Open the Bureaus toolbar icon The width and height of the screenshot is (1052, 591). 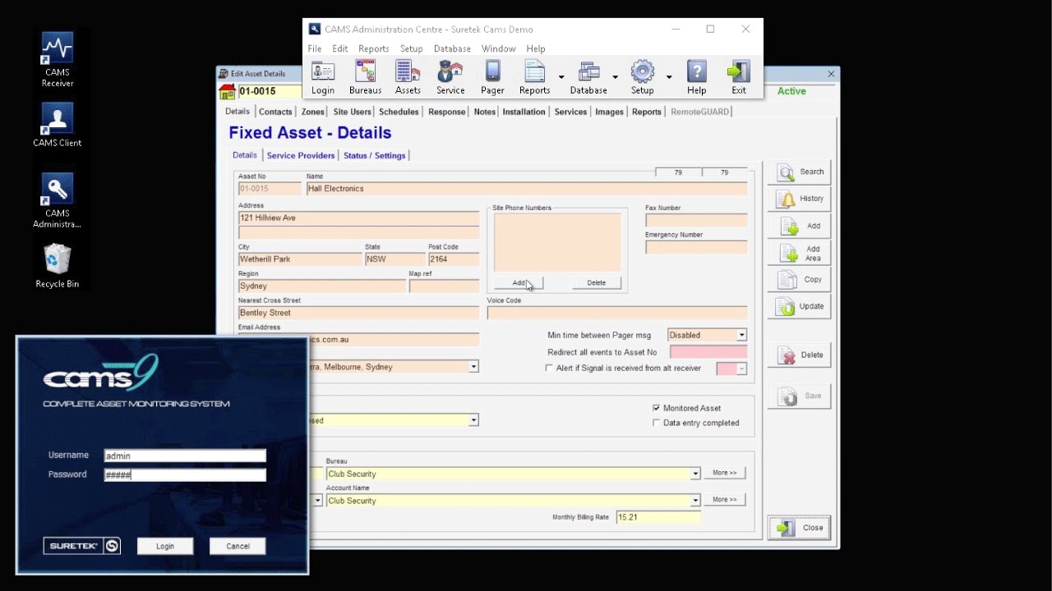(x=365, y=78)
